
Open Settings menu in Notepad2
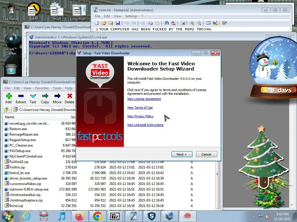click(x=131, y=16)
